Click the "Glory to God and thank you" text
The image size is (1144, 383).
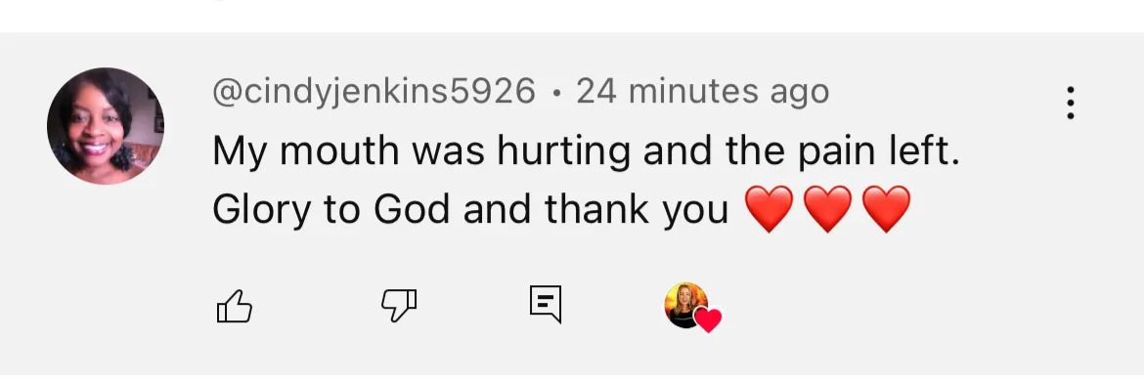pos(470,210)
